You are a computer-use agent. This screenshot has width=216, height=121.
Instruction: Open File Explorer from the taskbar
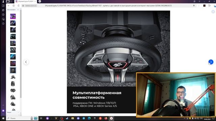(x=73, y=118)
